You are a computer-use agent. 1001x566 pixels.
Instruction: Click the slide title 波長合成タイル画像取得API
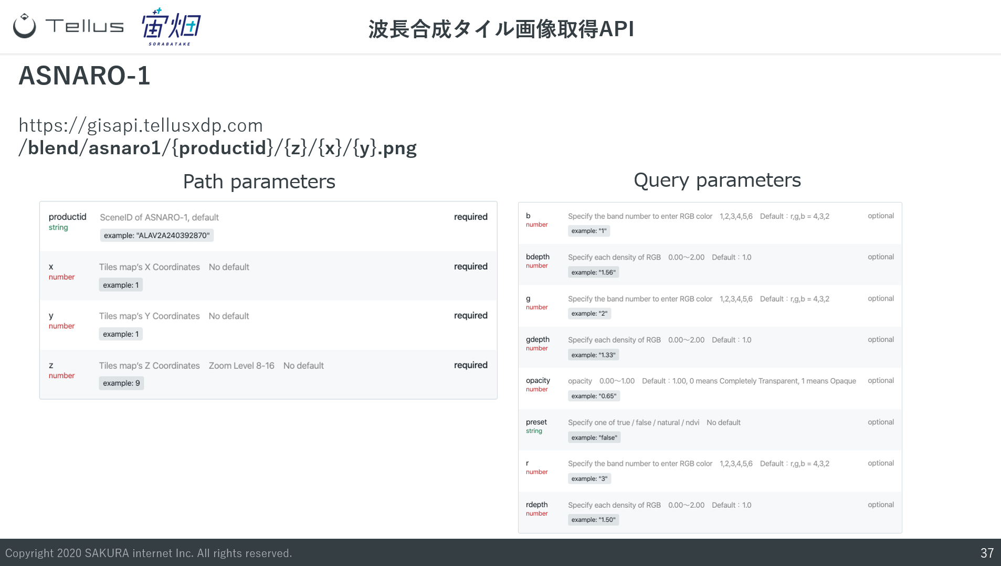pyautogui.click(x=501, y=29)
